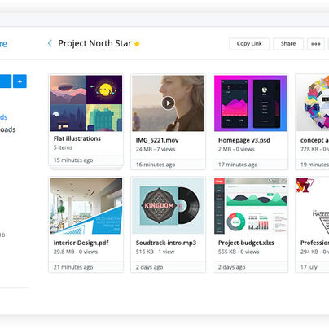
Task: Click the '24 MB - 7 views' text
Action: pos(156,149)
